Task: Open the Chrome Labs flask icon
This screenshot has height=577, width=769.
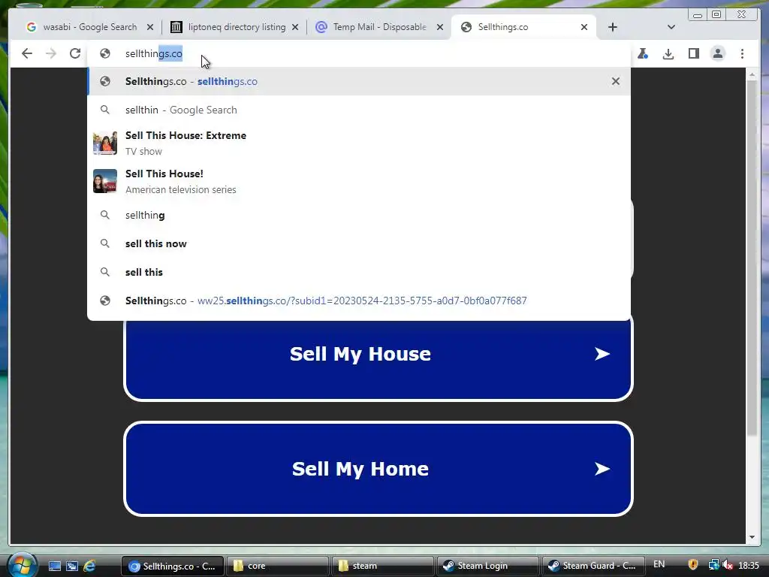Action: (643, 53)
